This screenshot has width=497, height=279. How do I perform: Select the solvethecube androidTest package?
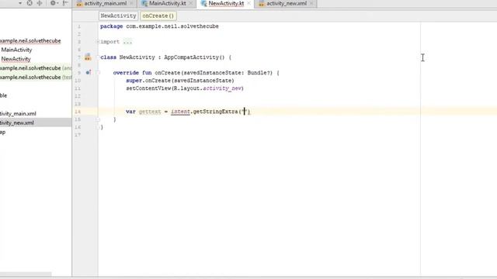(x=36, y=68)
